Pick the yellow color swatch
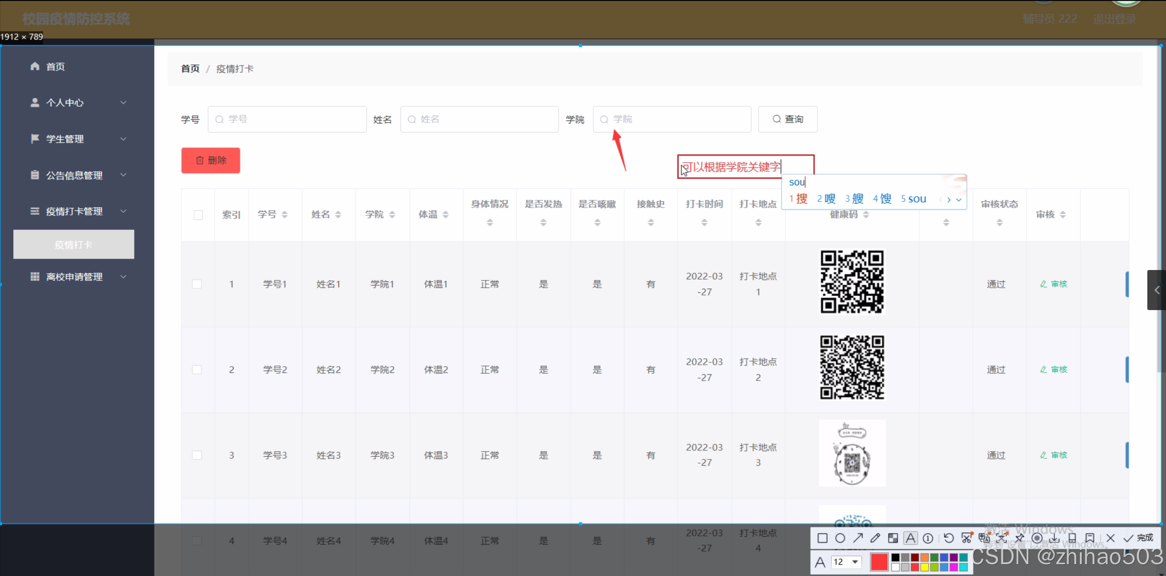 (924, 567)
